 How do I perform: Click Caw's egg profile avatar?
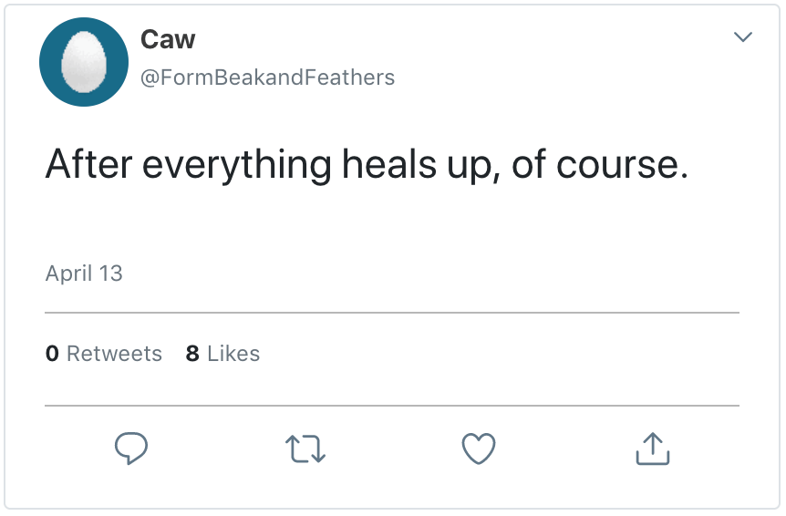click(x=84, y=62)
